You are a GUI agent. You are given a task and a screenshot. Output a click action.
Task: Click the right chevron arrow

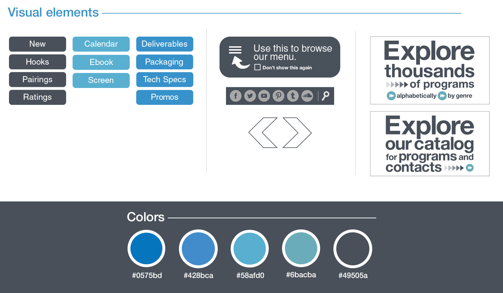[x=297, y=132]
